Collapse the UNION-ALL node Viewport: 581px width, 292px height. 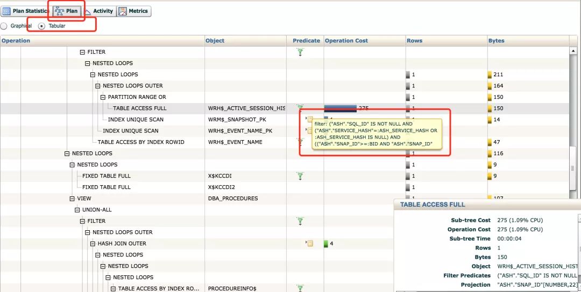[77, 209]
